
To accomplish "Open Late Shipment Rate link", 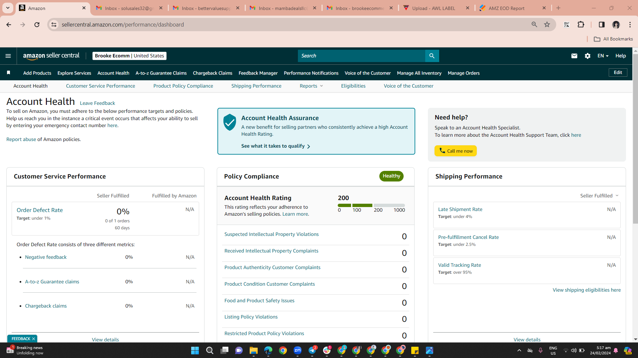I will click(460, 209).
